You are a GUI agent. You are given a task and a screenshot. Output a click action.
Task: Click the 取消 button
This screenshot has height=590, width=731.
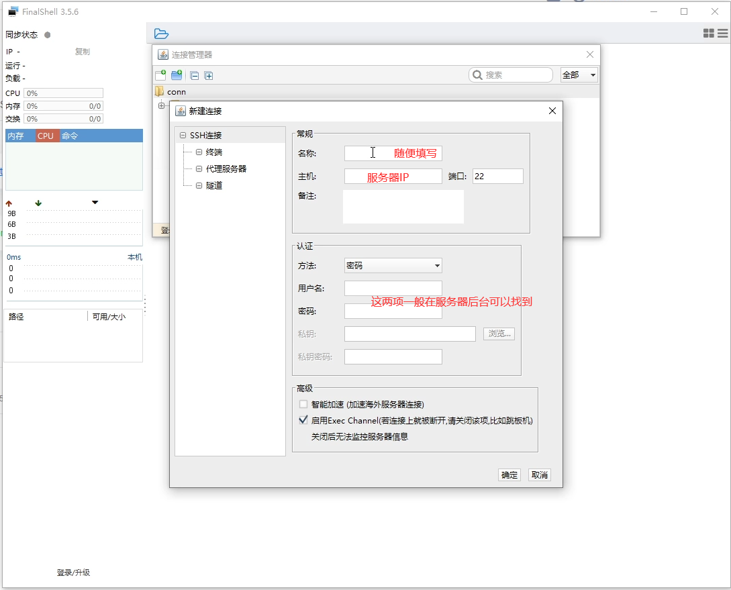point(539,475)
